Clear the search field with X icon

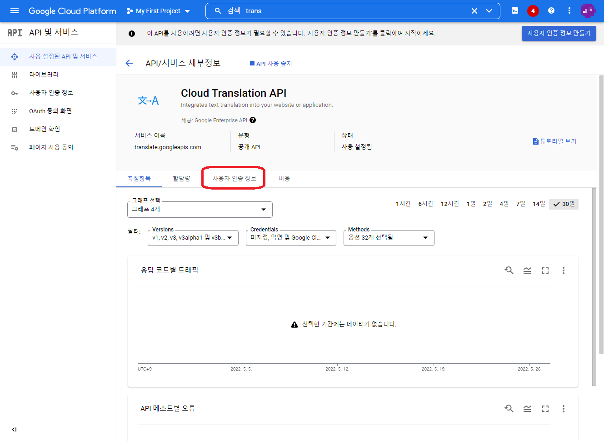coord(474,11)
